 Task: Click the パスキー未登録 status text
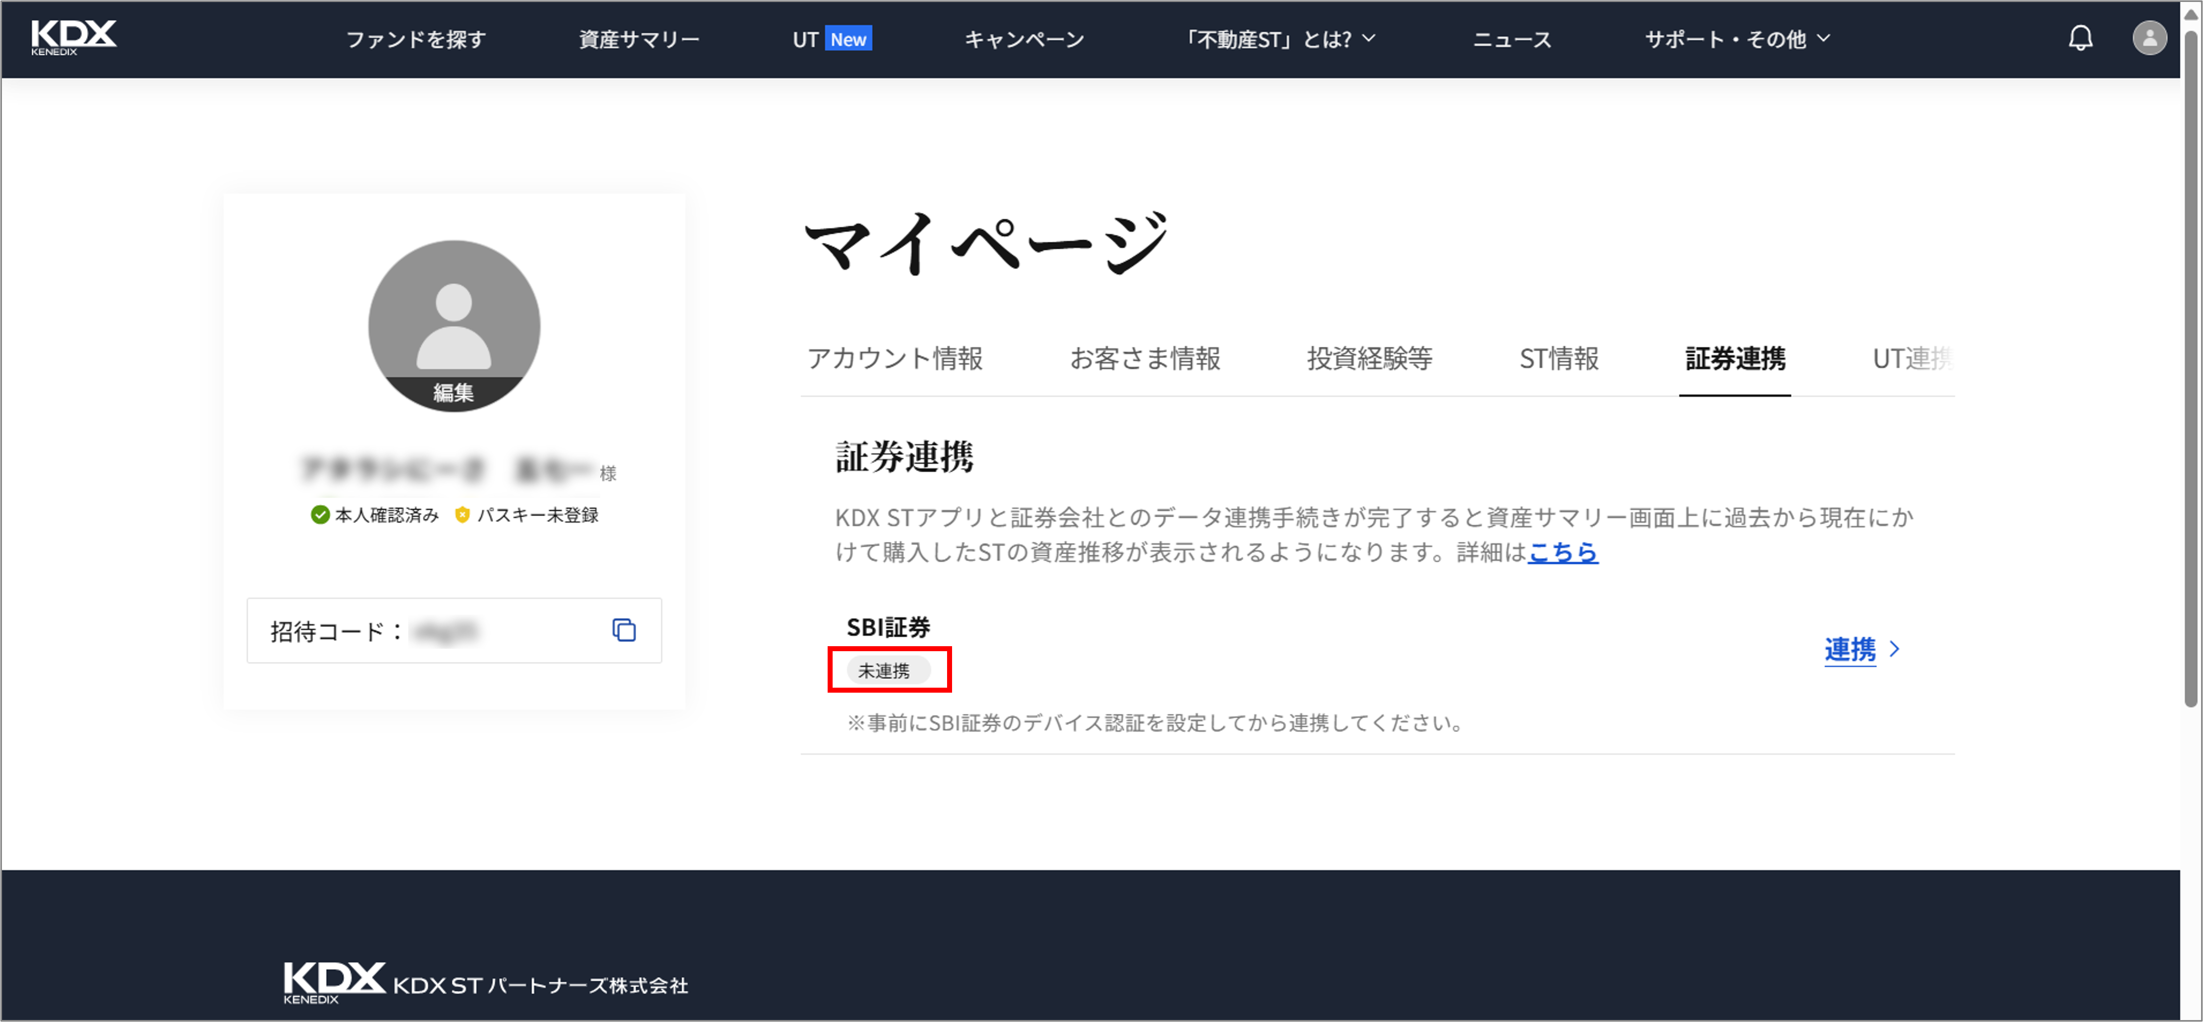pyautogui.click(x=538, y=515)
